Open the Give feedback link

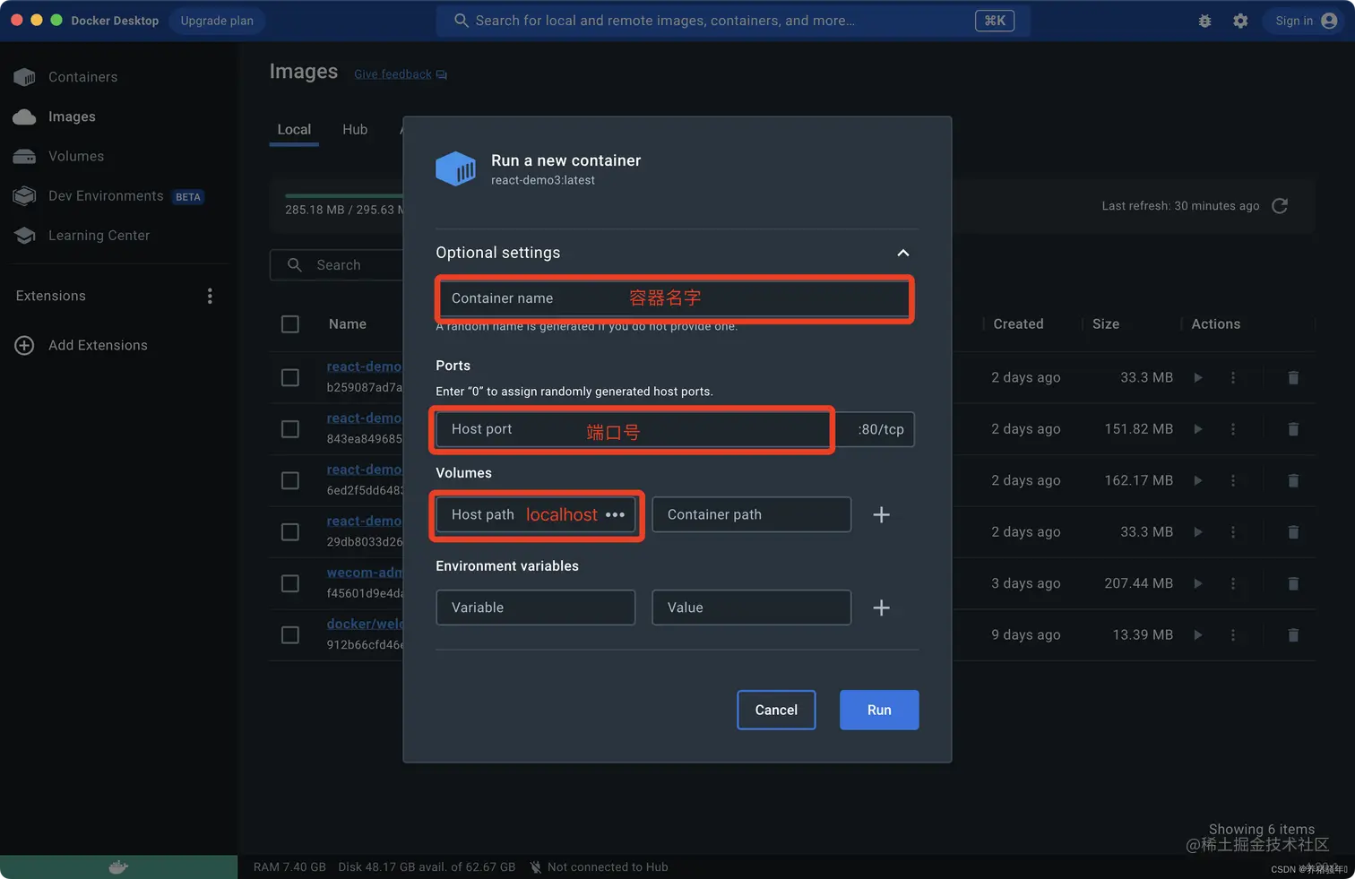pos(401,74)
